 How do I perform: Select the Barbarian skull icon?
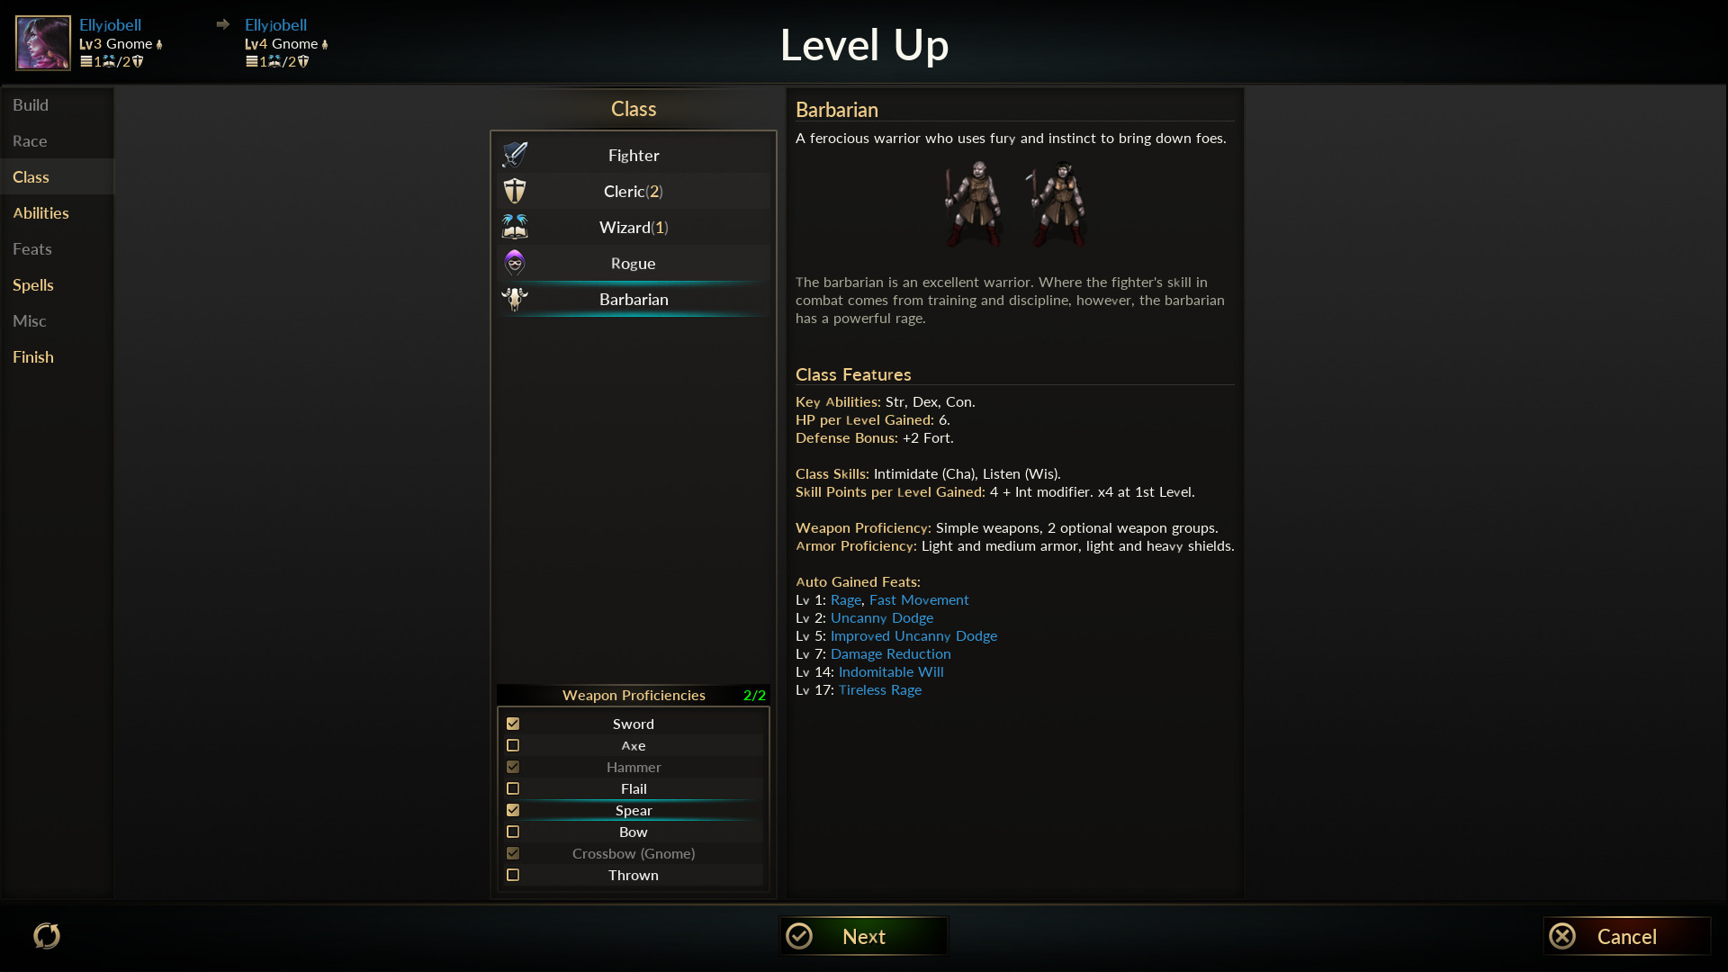click(x=515, y=299)
